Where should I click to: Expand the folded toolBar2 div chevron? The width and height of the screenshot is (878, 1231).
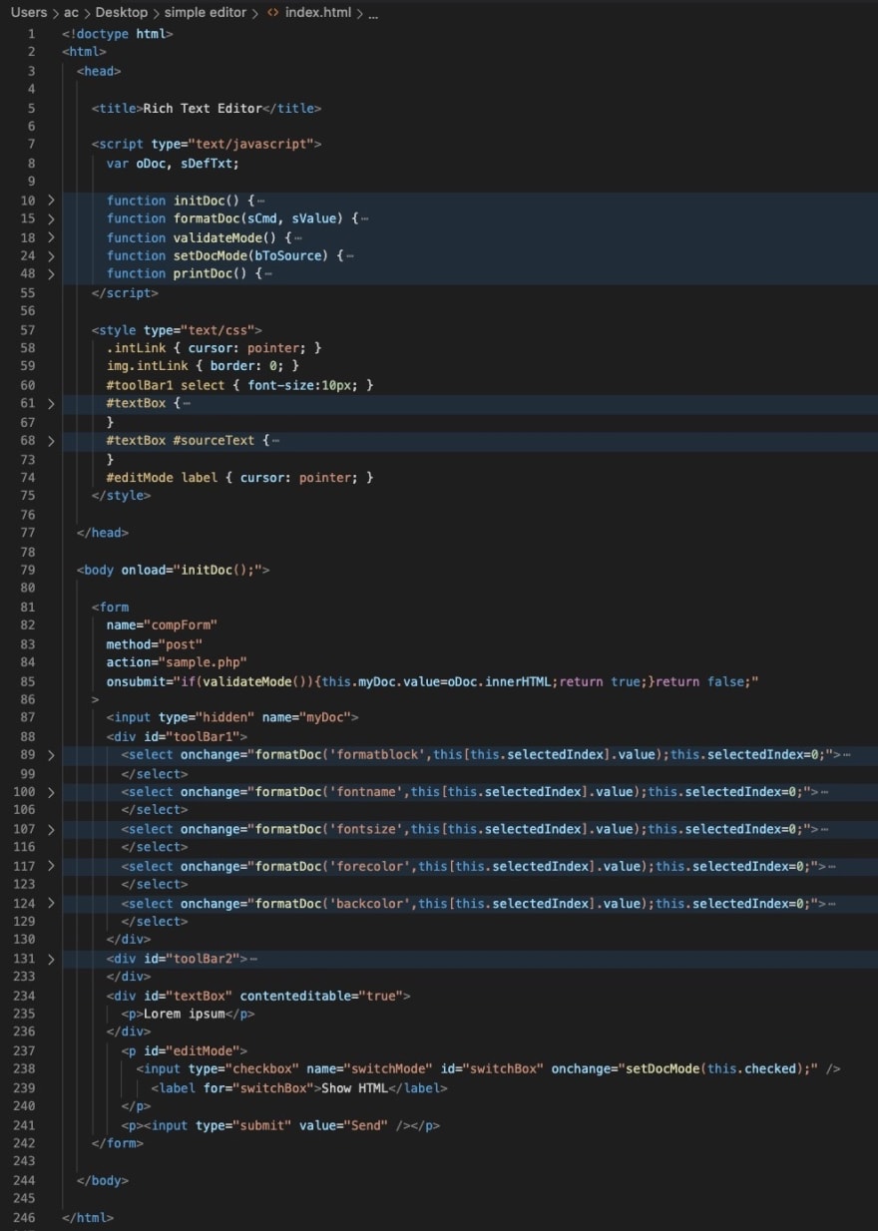(51, 959)
